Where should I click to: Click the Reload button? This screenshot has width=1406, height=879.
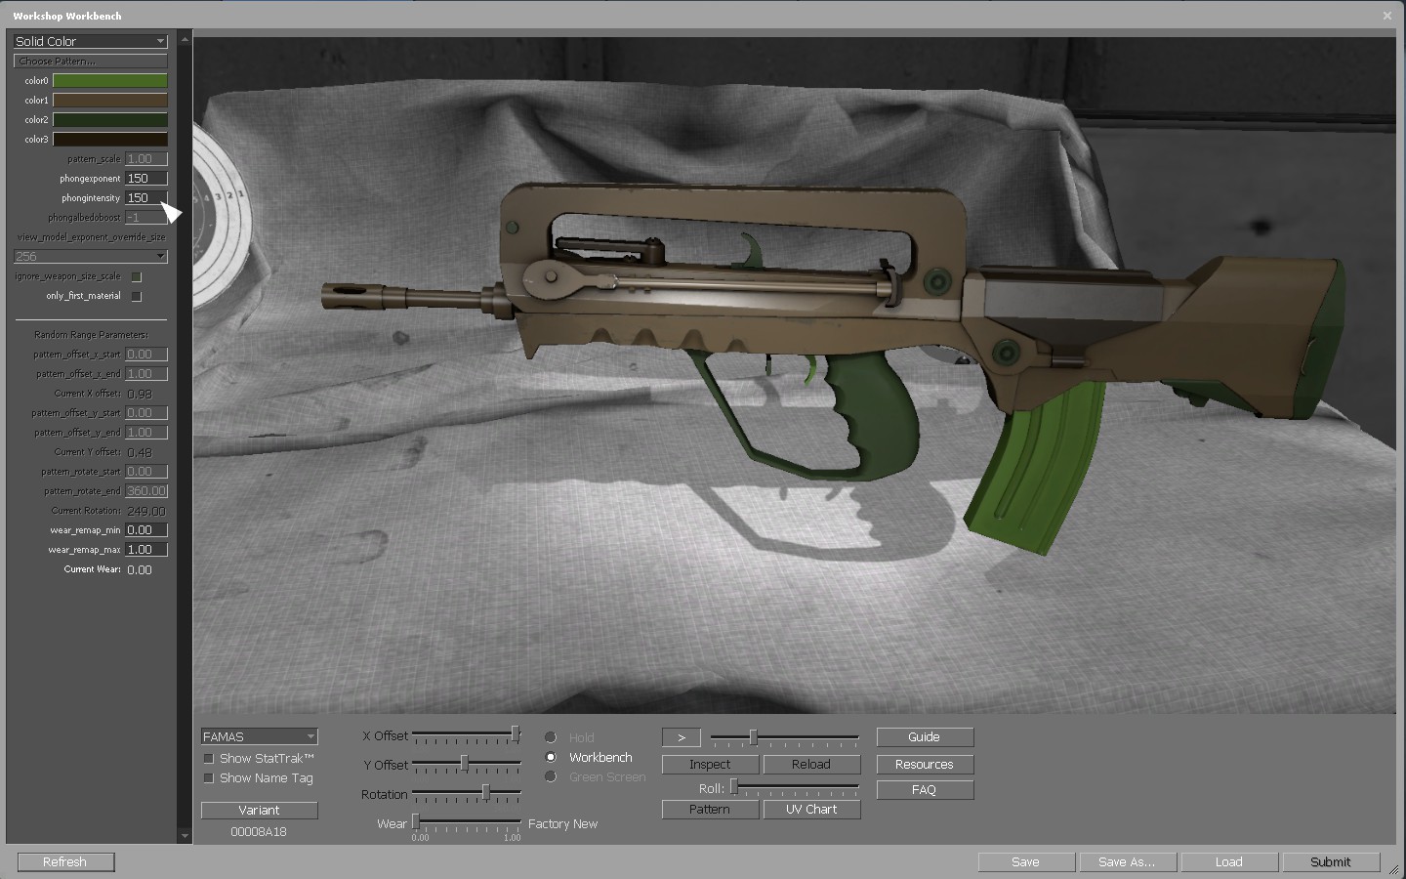pos(811,765)
